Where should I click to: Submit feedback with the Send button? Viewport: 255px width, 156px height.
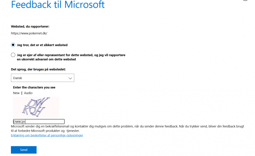point(24,150)
